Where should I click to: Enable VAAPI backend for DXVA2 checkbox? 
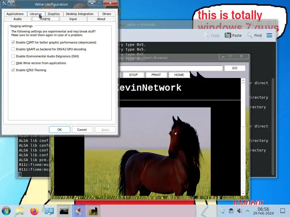tap(13, 49)
